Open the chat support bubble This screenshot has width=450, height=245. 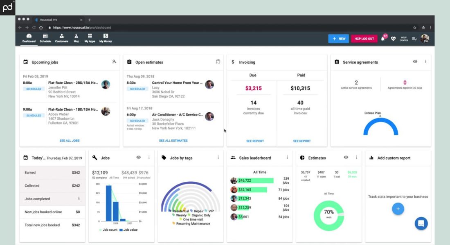(421, 223)
